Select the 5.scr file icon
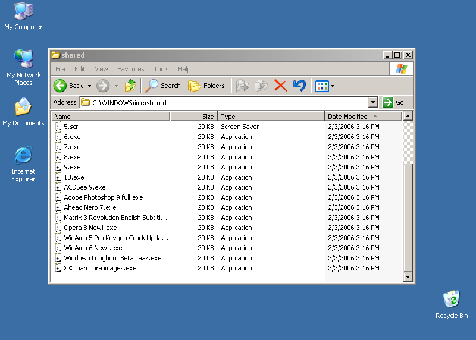476x340 pixels. click(x=58, y=127)
